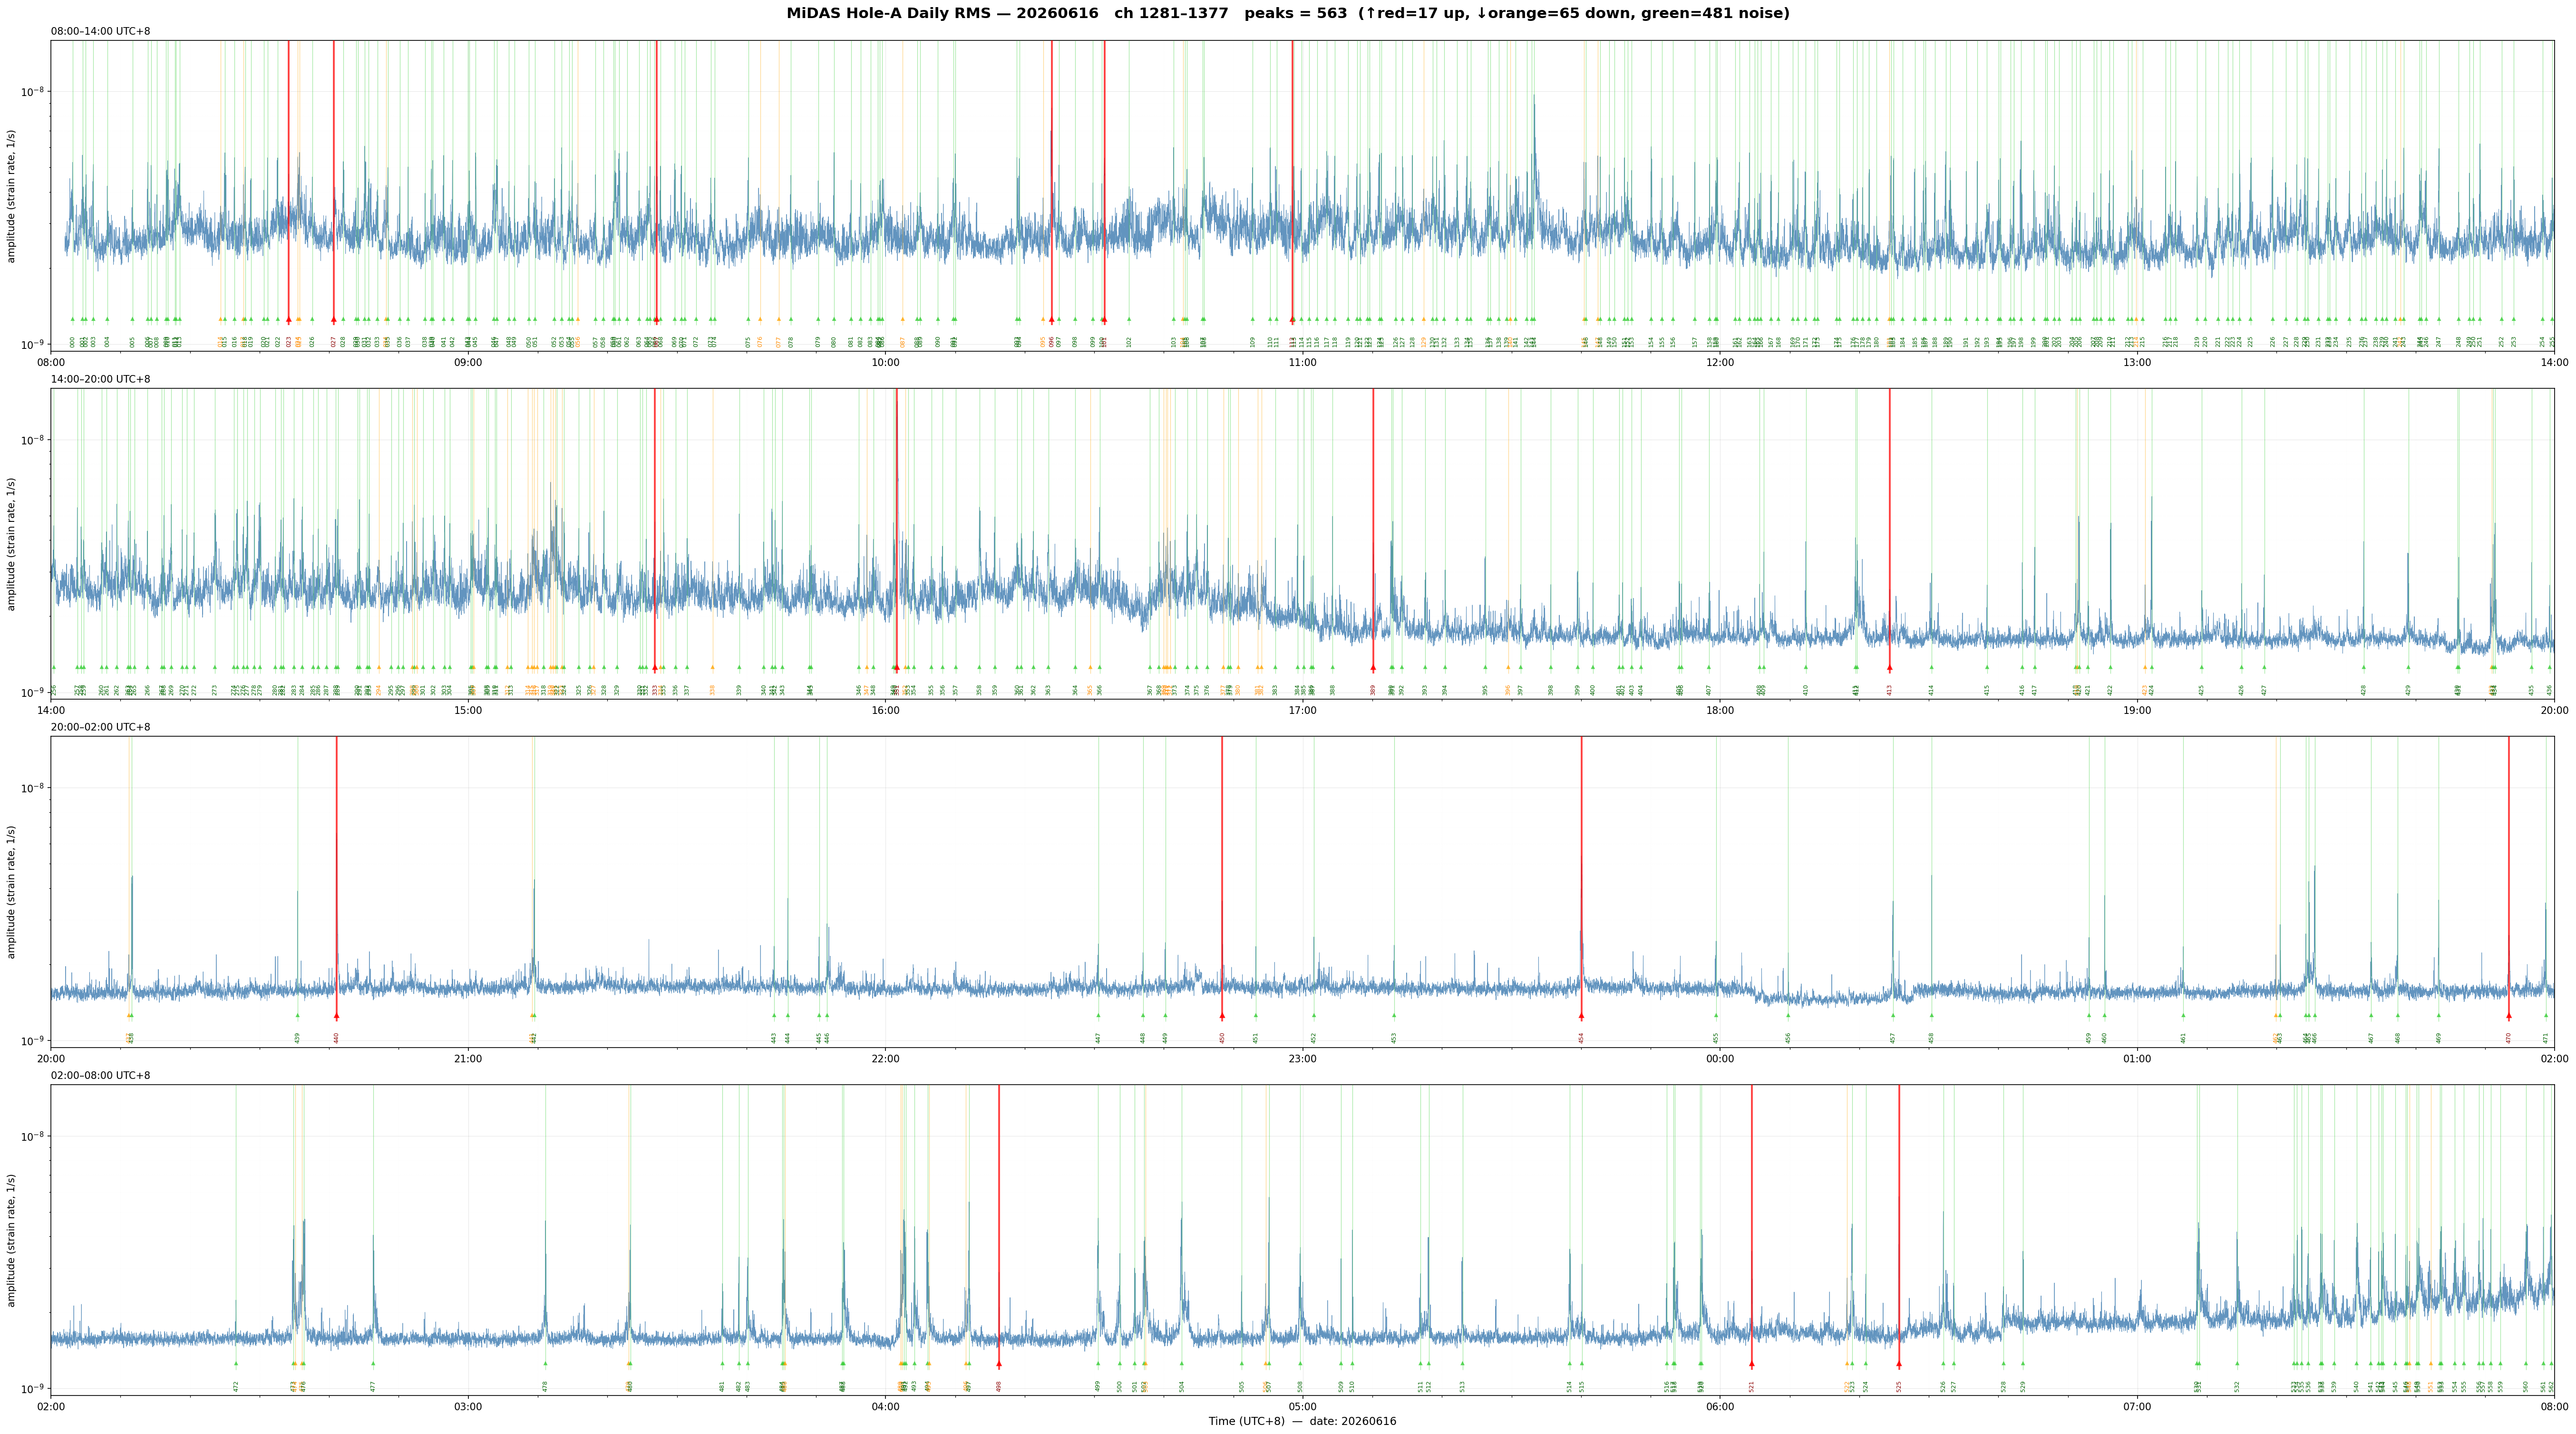Click the 13:00 time tick label
Image resolution: width=2576 pixels, height=1434 pixels.
[2137, 362]
